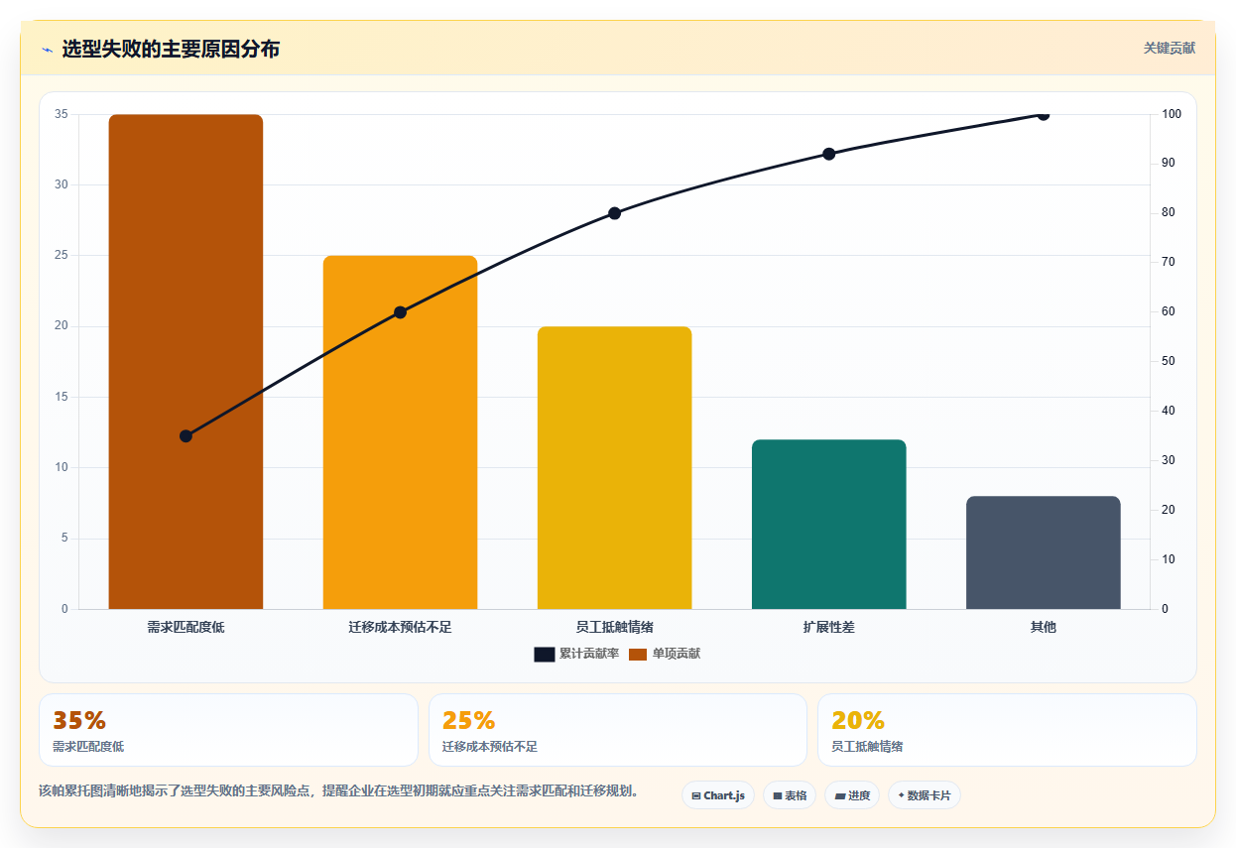The height and width of the screenshot is (848, 1236).
Task: Click the cumulative line point above 员工抵触情绪
Action: (x=614, y=213)
